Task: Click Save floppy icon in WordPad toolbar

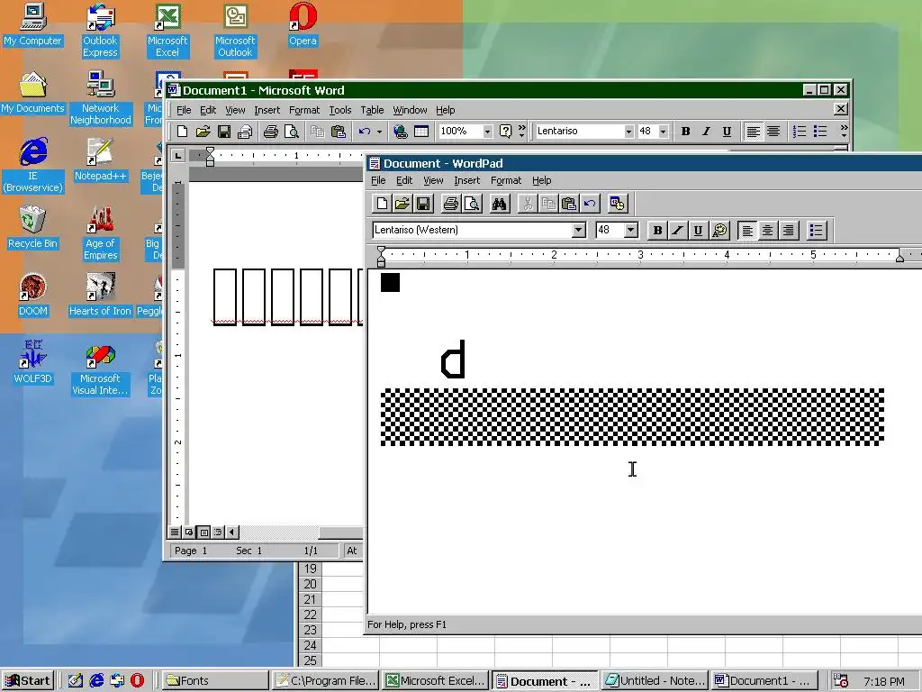Action: [423, 205]
